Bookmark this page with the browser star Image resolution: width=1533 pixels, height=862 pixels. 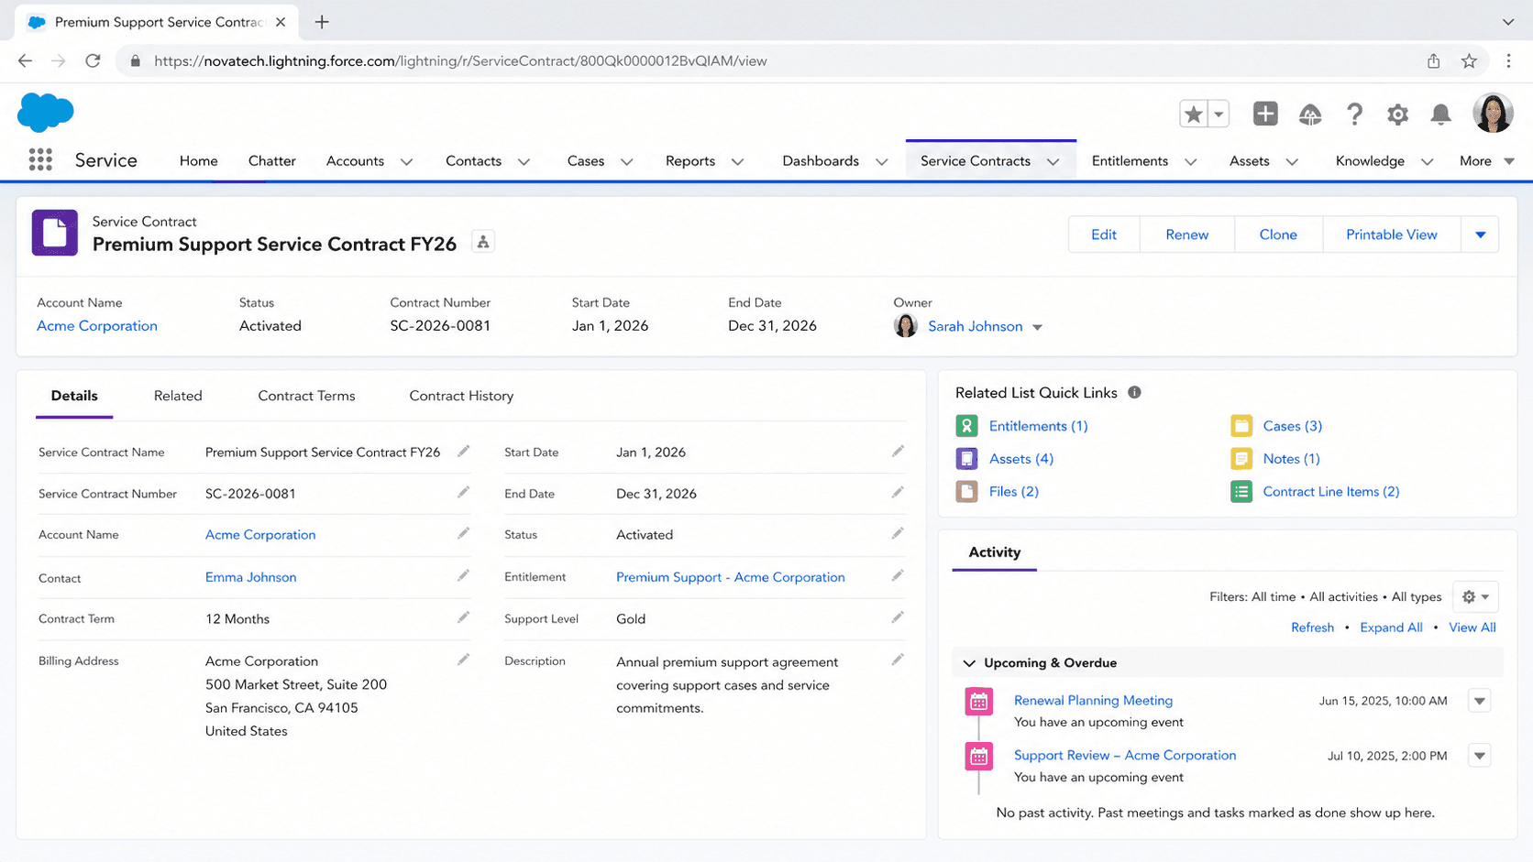coord(1469,60)
